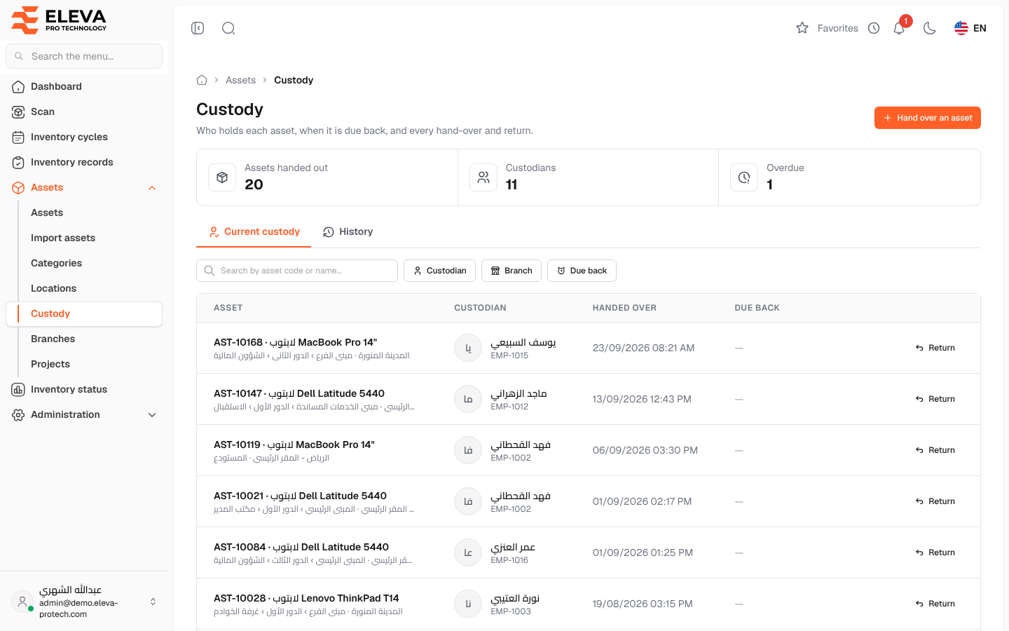1009x631 pixels.
Task: Click Hand over an asset button
Action: click(928, 118)
